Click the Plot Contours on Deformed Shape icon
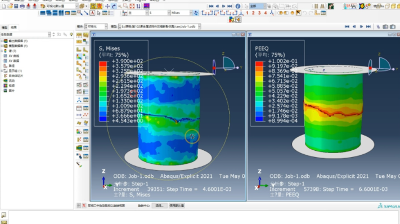Screen dimensions: 400x224 pyautogui.click(x=79, y=57)
